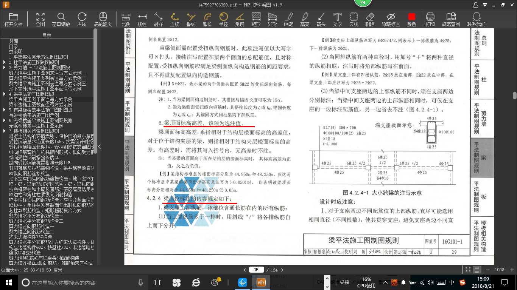Open 规范查阅 standards lookup
This screenshot has height=290, width=517.
tap(451, 19)
